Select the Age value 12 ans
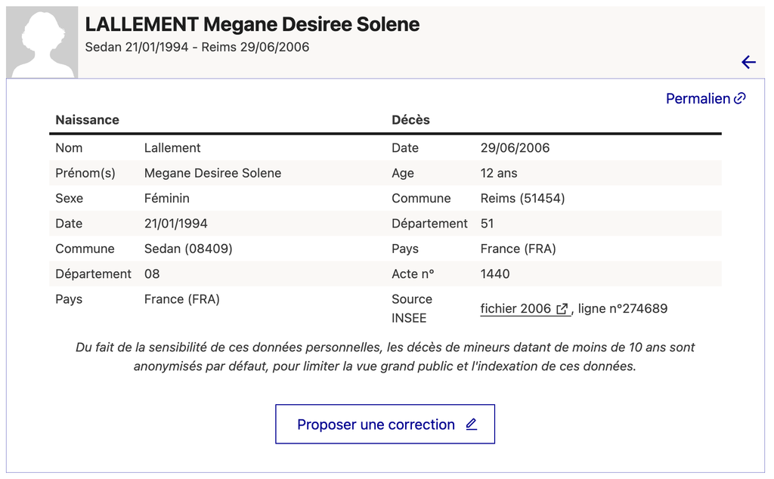774x479 pixels. pos(499,173)
